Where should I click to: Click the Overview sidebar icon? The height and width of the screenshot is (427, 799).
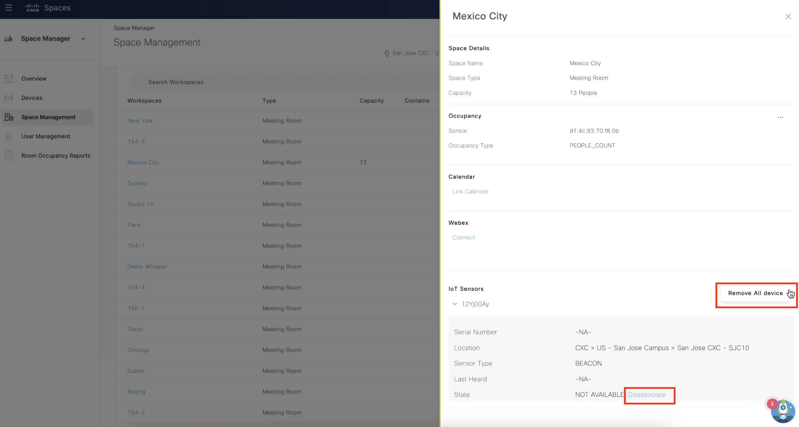(x=9, y=78)
